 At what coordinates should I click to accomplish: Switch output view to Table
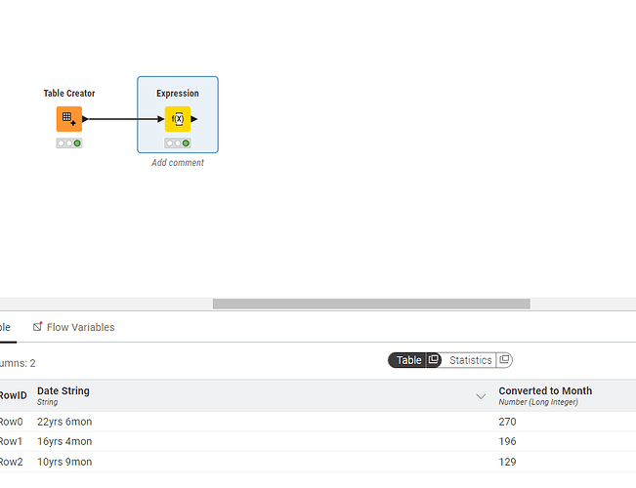click(408, 360)
